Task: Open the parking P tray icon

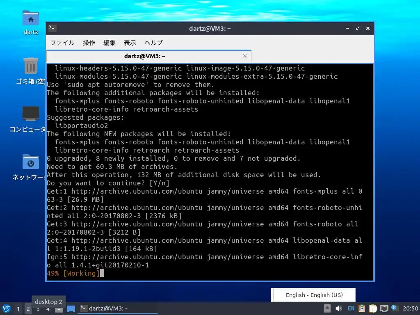Action: (x=362, y=308)
